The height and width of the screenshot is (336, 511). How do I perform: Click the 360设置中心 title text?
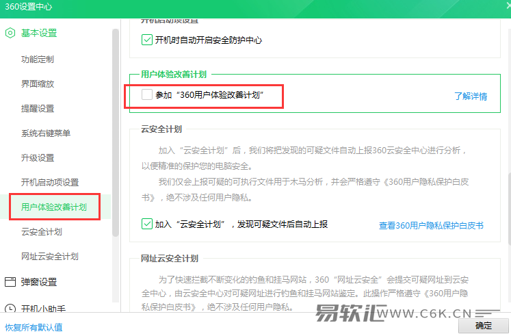[28, 7]
